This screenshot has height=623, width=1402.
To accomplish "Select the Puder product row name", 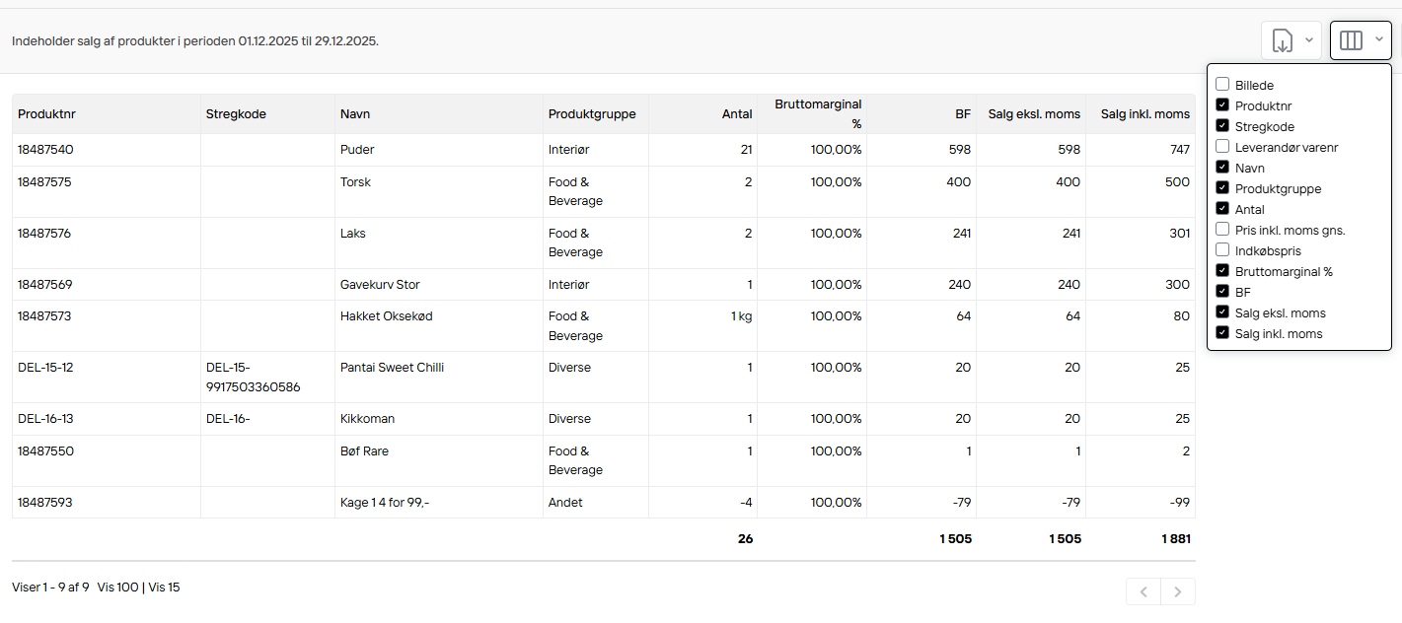I will pos(357,150).
